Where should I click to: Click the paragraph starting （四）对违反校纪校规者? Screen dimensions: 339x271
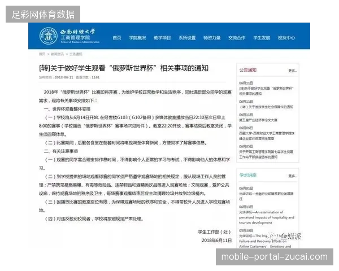coord(94,219)
